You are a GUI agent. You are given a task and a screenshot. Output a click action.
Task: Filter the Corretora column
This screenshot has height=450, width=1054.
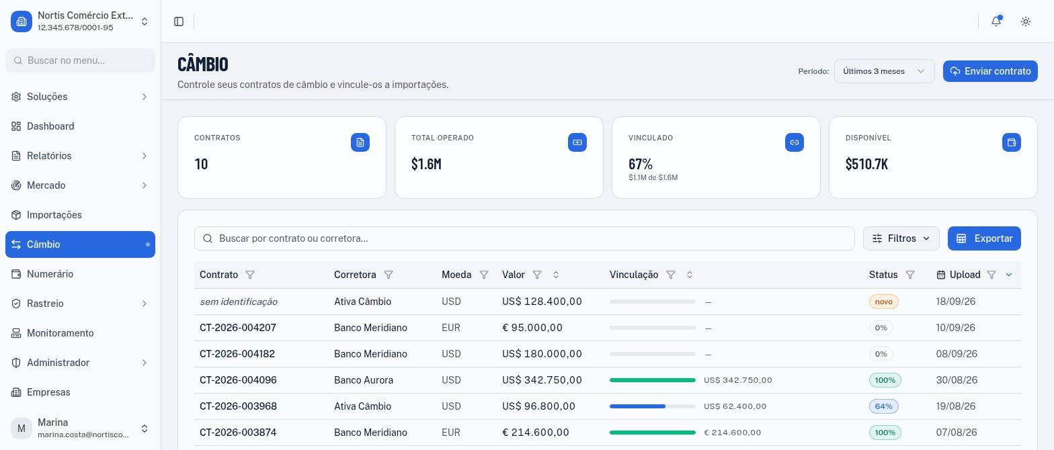click(389, 275)
